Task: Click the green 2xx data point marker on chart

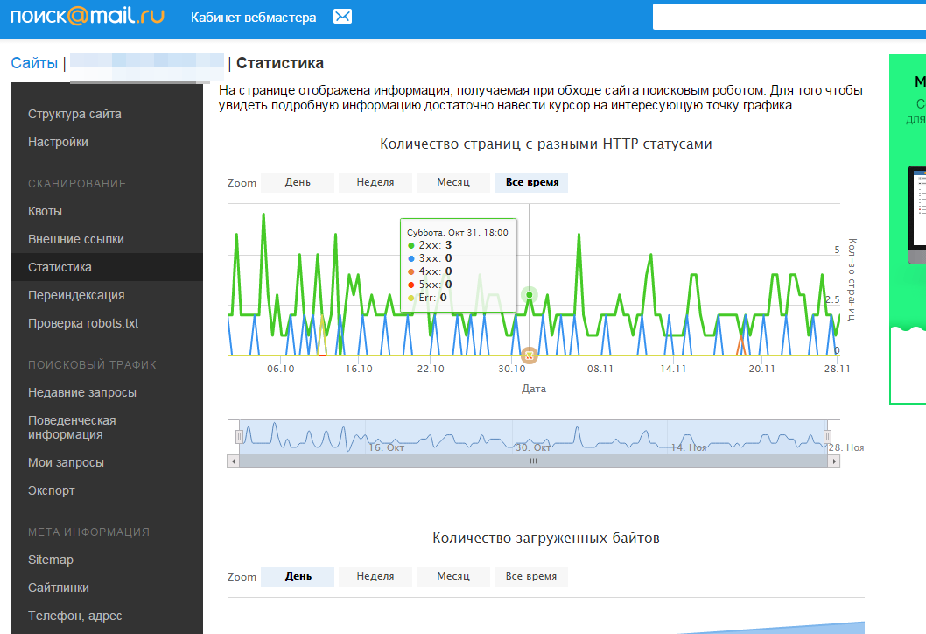Action: [x=530, y=295]
